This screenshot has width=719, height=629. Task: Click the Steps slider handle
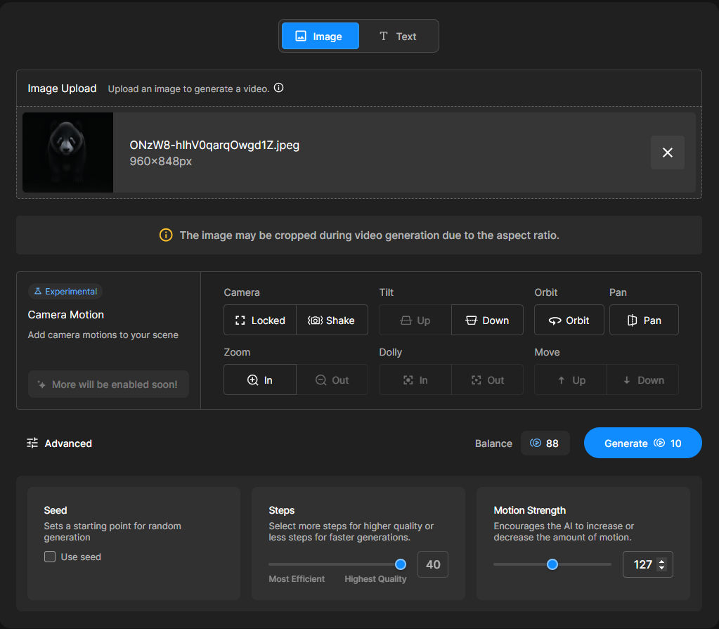coord(401,564)
